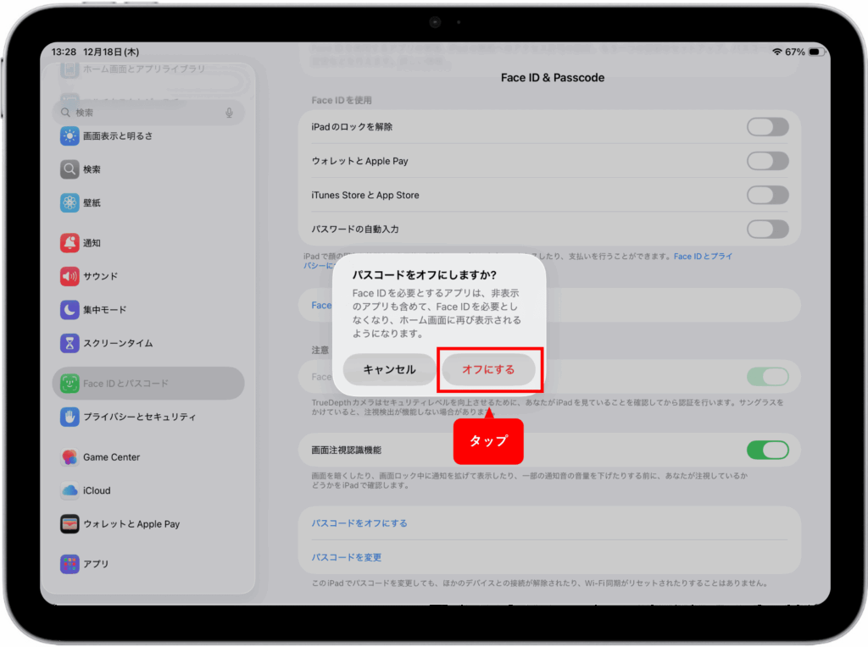Tap the スクリーンタイム hourglass icon
The height and width of the screenshot is (647, 868).
(x=70, y=343)
